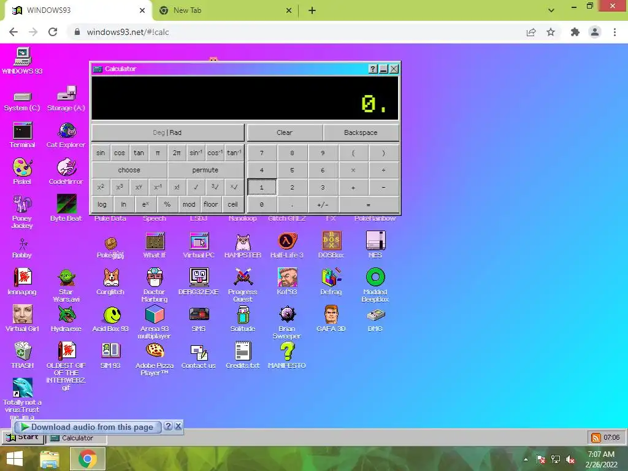Image resolution: width=628 pixels, height=471 pixels.
Task: Open the MANIFESTO question mark icon
Action: click(x=287, y=355)
